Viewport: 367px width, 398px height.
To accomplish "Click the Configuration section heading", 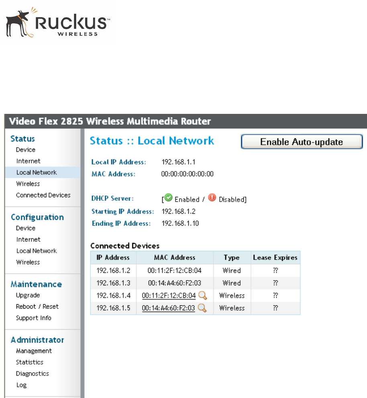I will 37,217.
